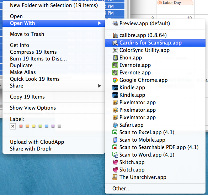Image resolution: width=208 pixels, height=195 pixels.
Task: Choose Other… in the Open With submenu
Action: pos(155,189)
